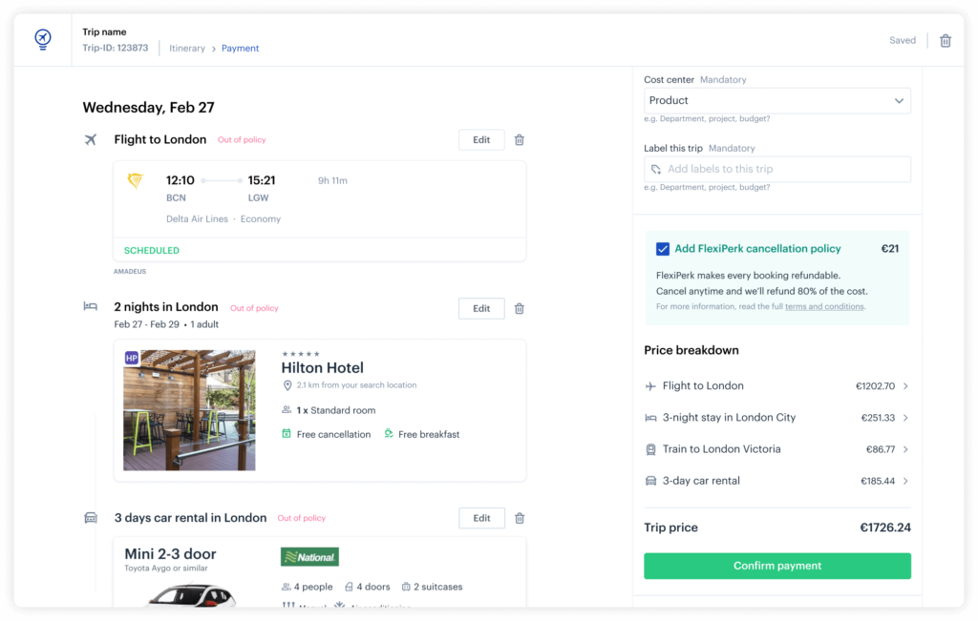This screenshot has height=621, width=978.
Task: Expand Train to London Victoria price
Action: [905, 449]
